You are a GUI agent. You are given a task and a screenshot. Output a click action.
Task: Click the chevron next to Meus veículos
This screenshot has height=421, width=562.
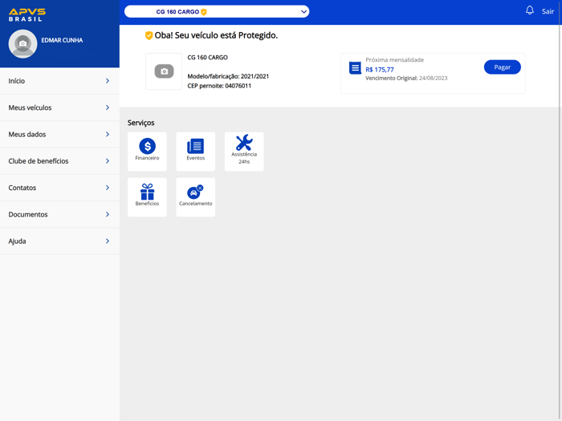point(108,107)
